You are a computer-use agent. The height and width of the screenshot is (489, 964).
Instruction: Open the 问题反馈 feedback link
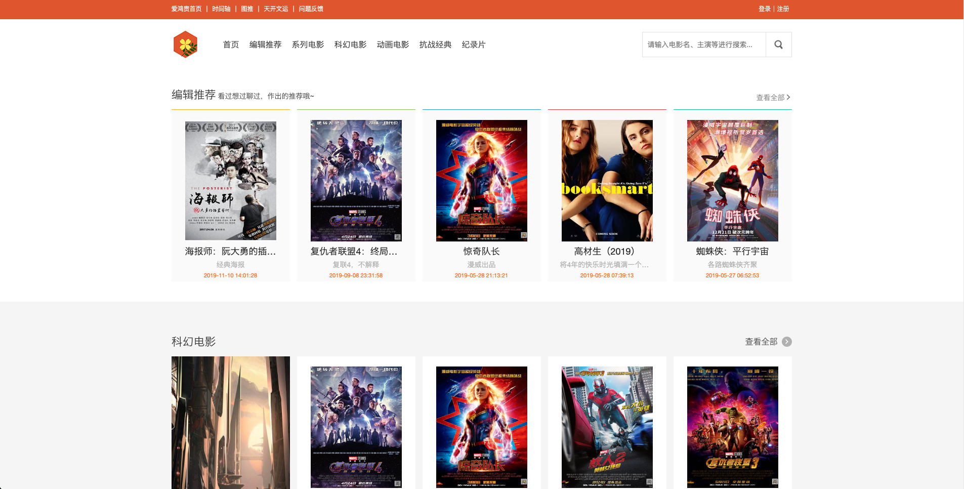(x=311, y=9)
